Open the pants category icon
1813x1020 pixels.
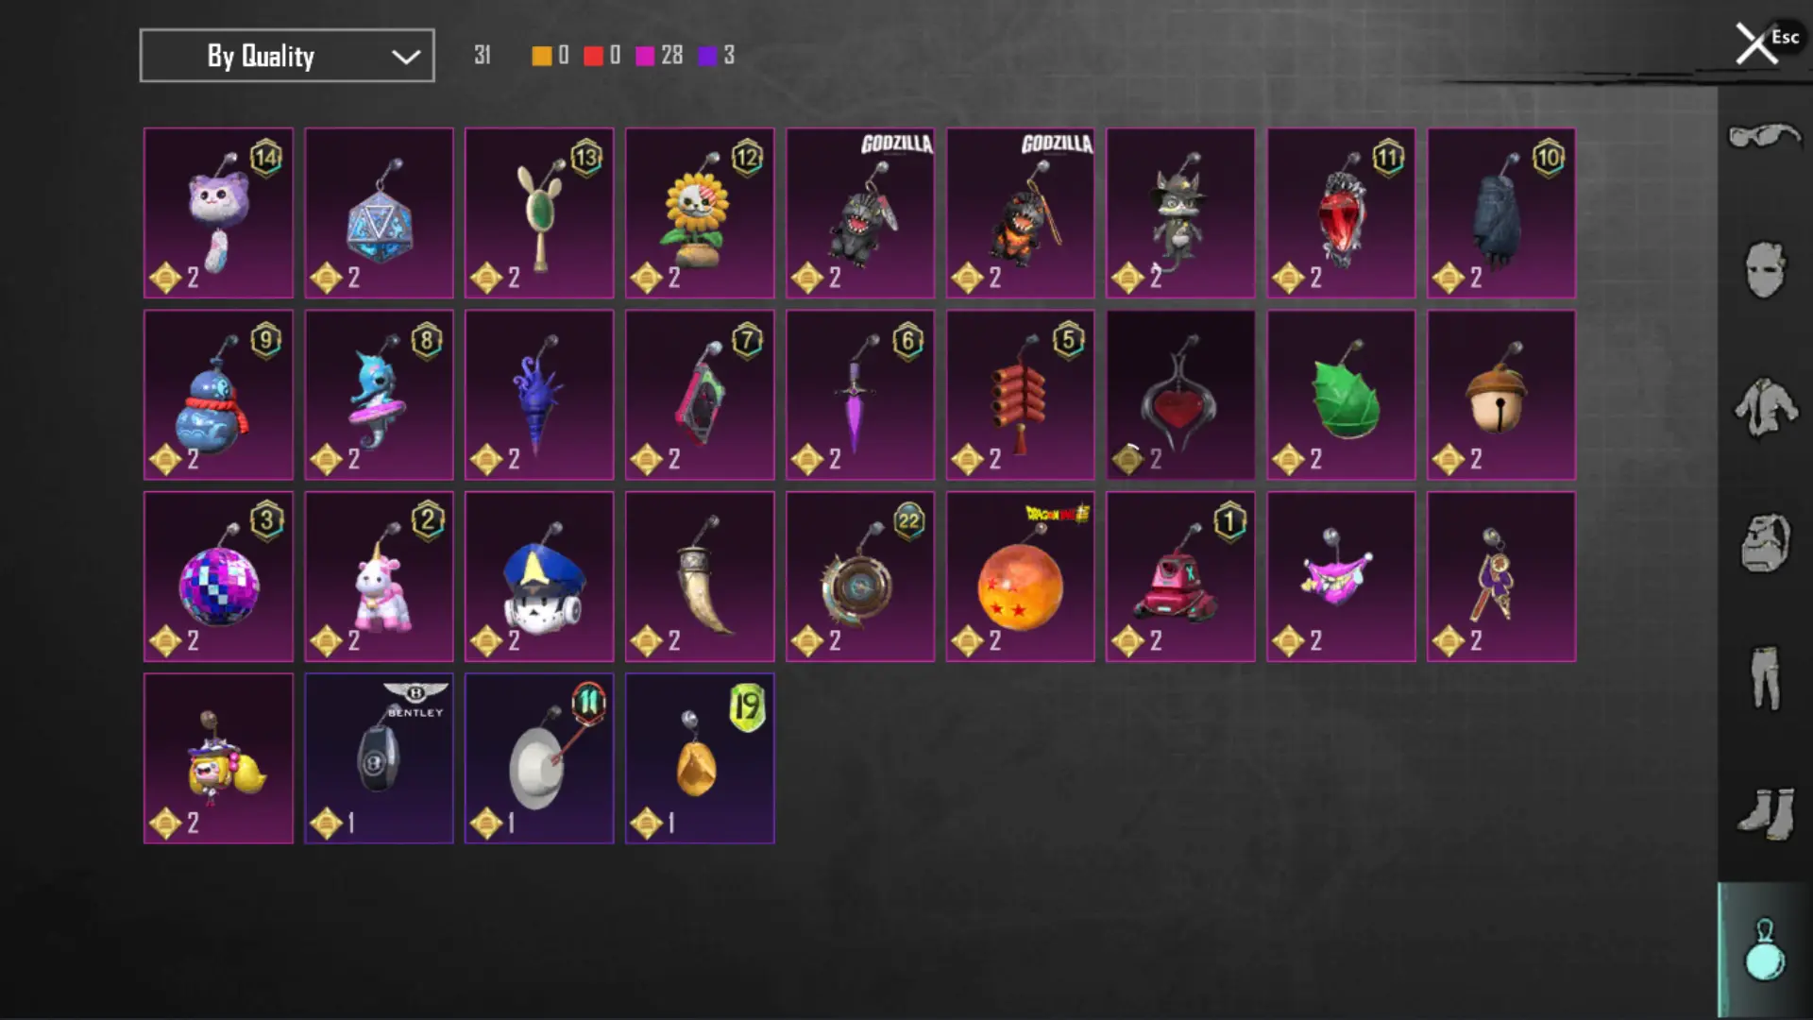click(x=1764, y=678)
